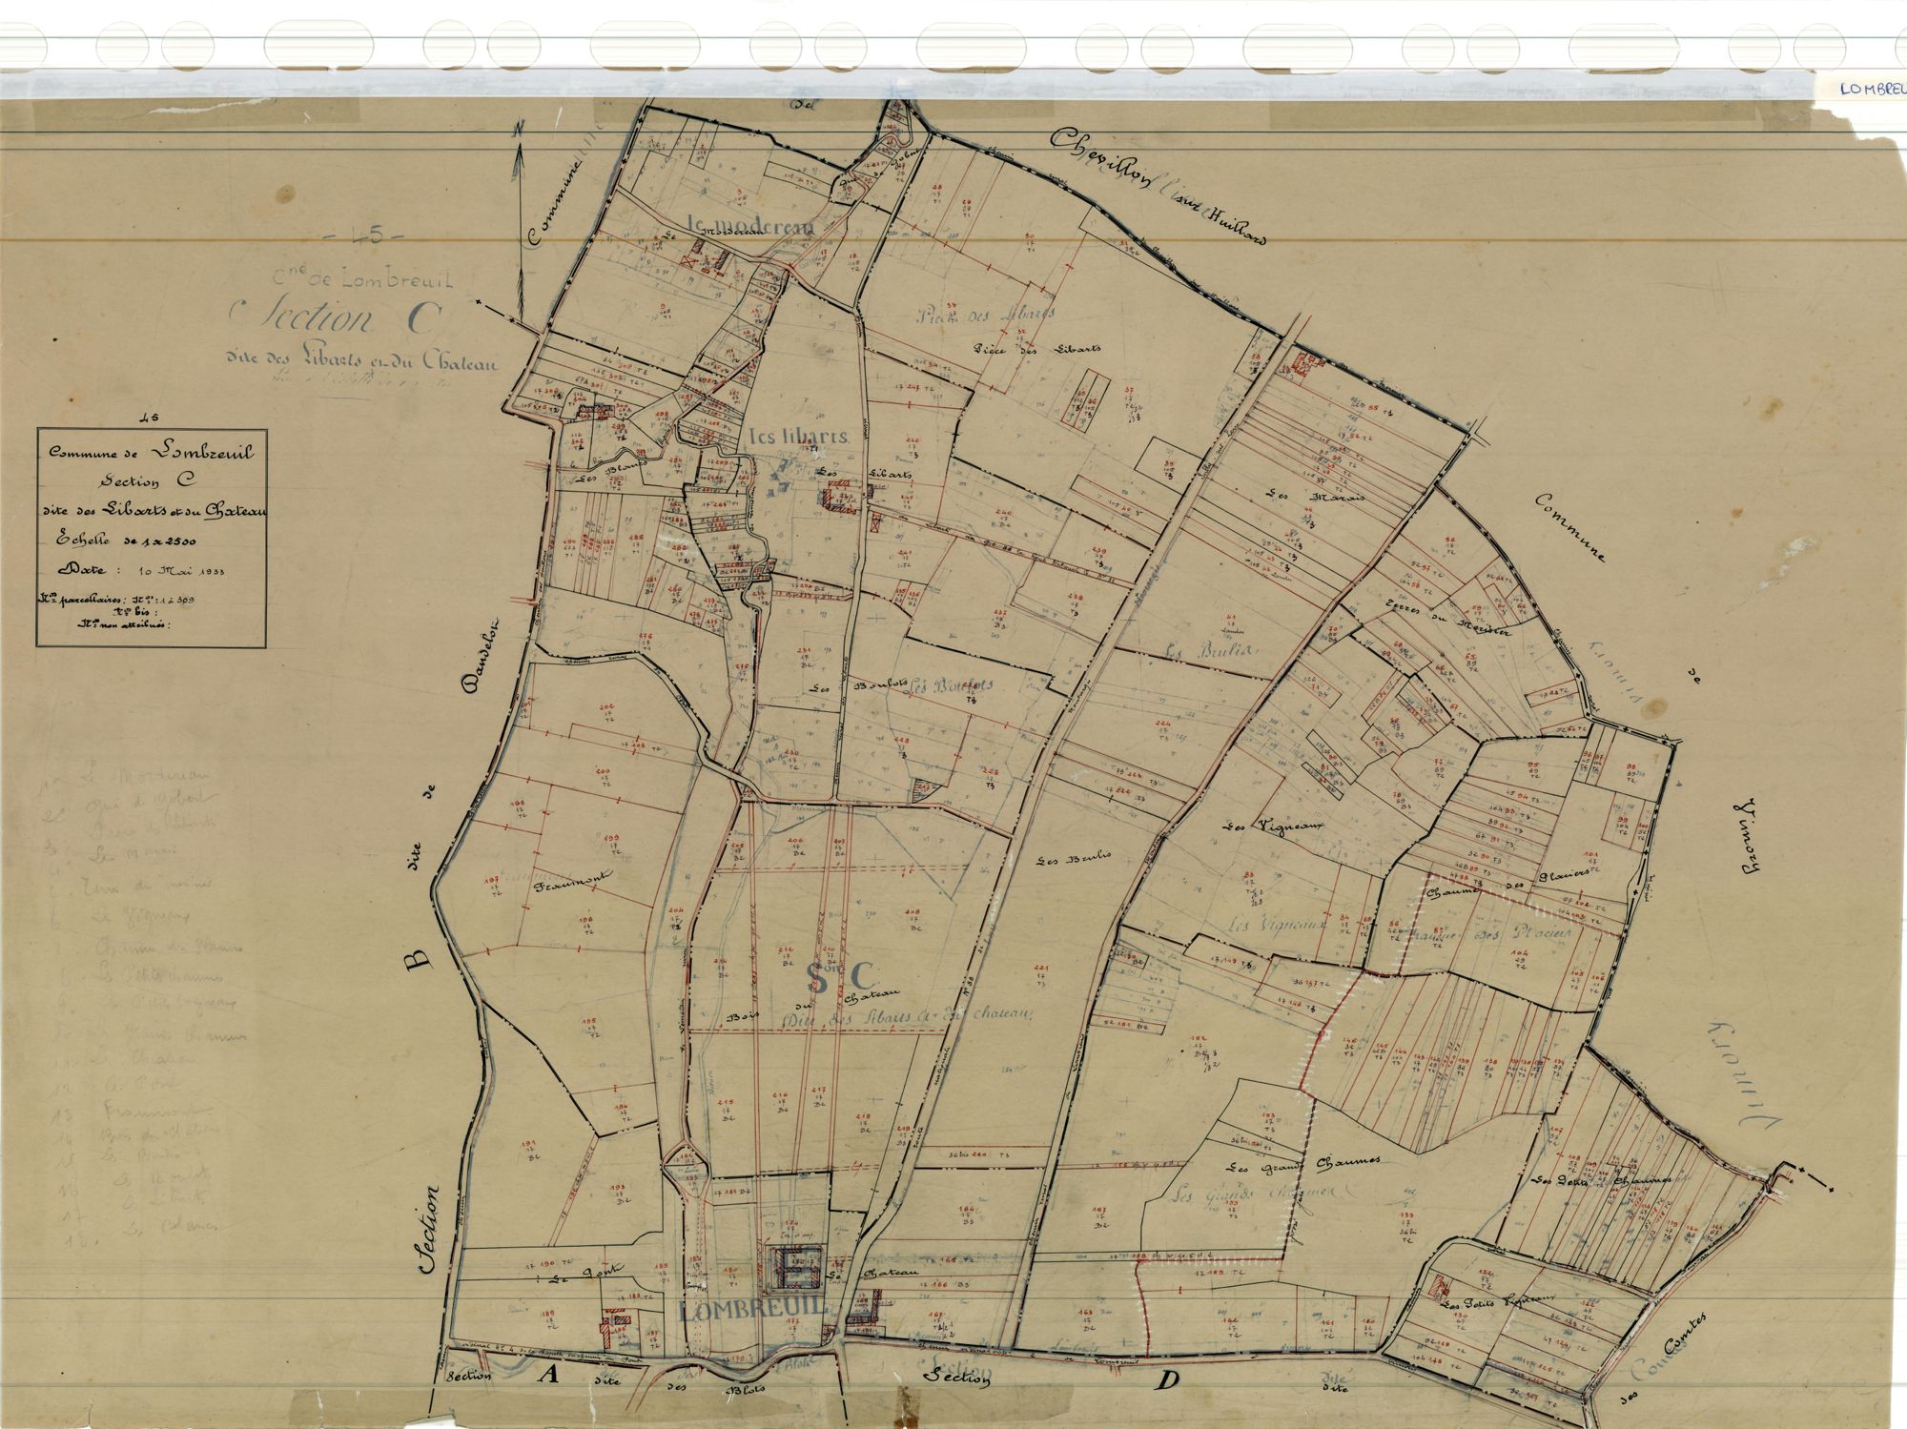The height and width of the screenshot is (1429, 1907).
Task: Click the black 'Les Vigneaux' label
Action: pyautogui.click(x=1276, y=826)
